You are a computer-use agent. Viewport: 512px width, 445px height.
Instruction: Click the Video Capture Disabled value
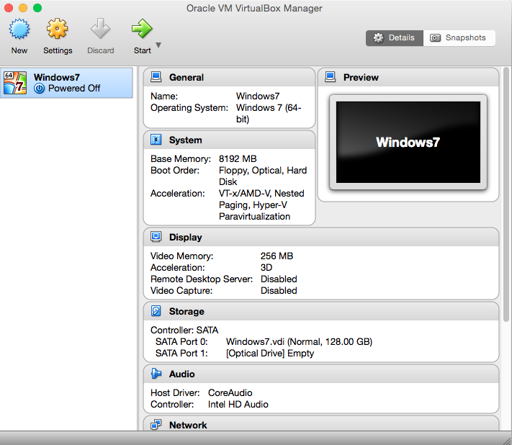pyautogui.click(x=279, y=291)
